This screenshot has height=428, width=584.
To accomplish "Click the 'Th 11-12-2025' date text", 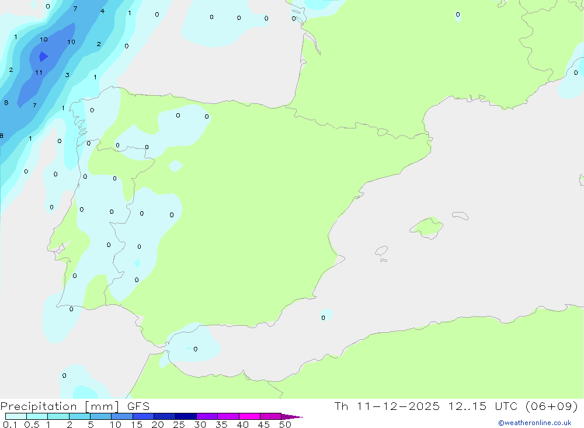I will tap(387, 406).
